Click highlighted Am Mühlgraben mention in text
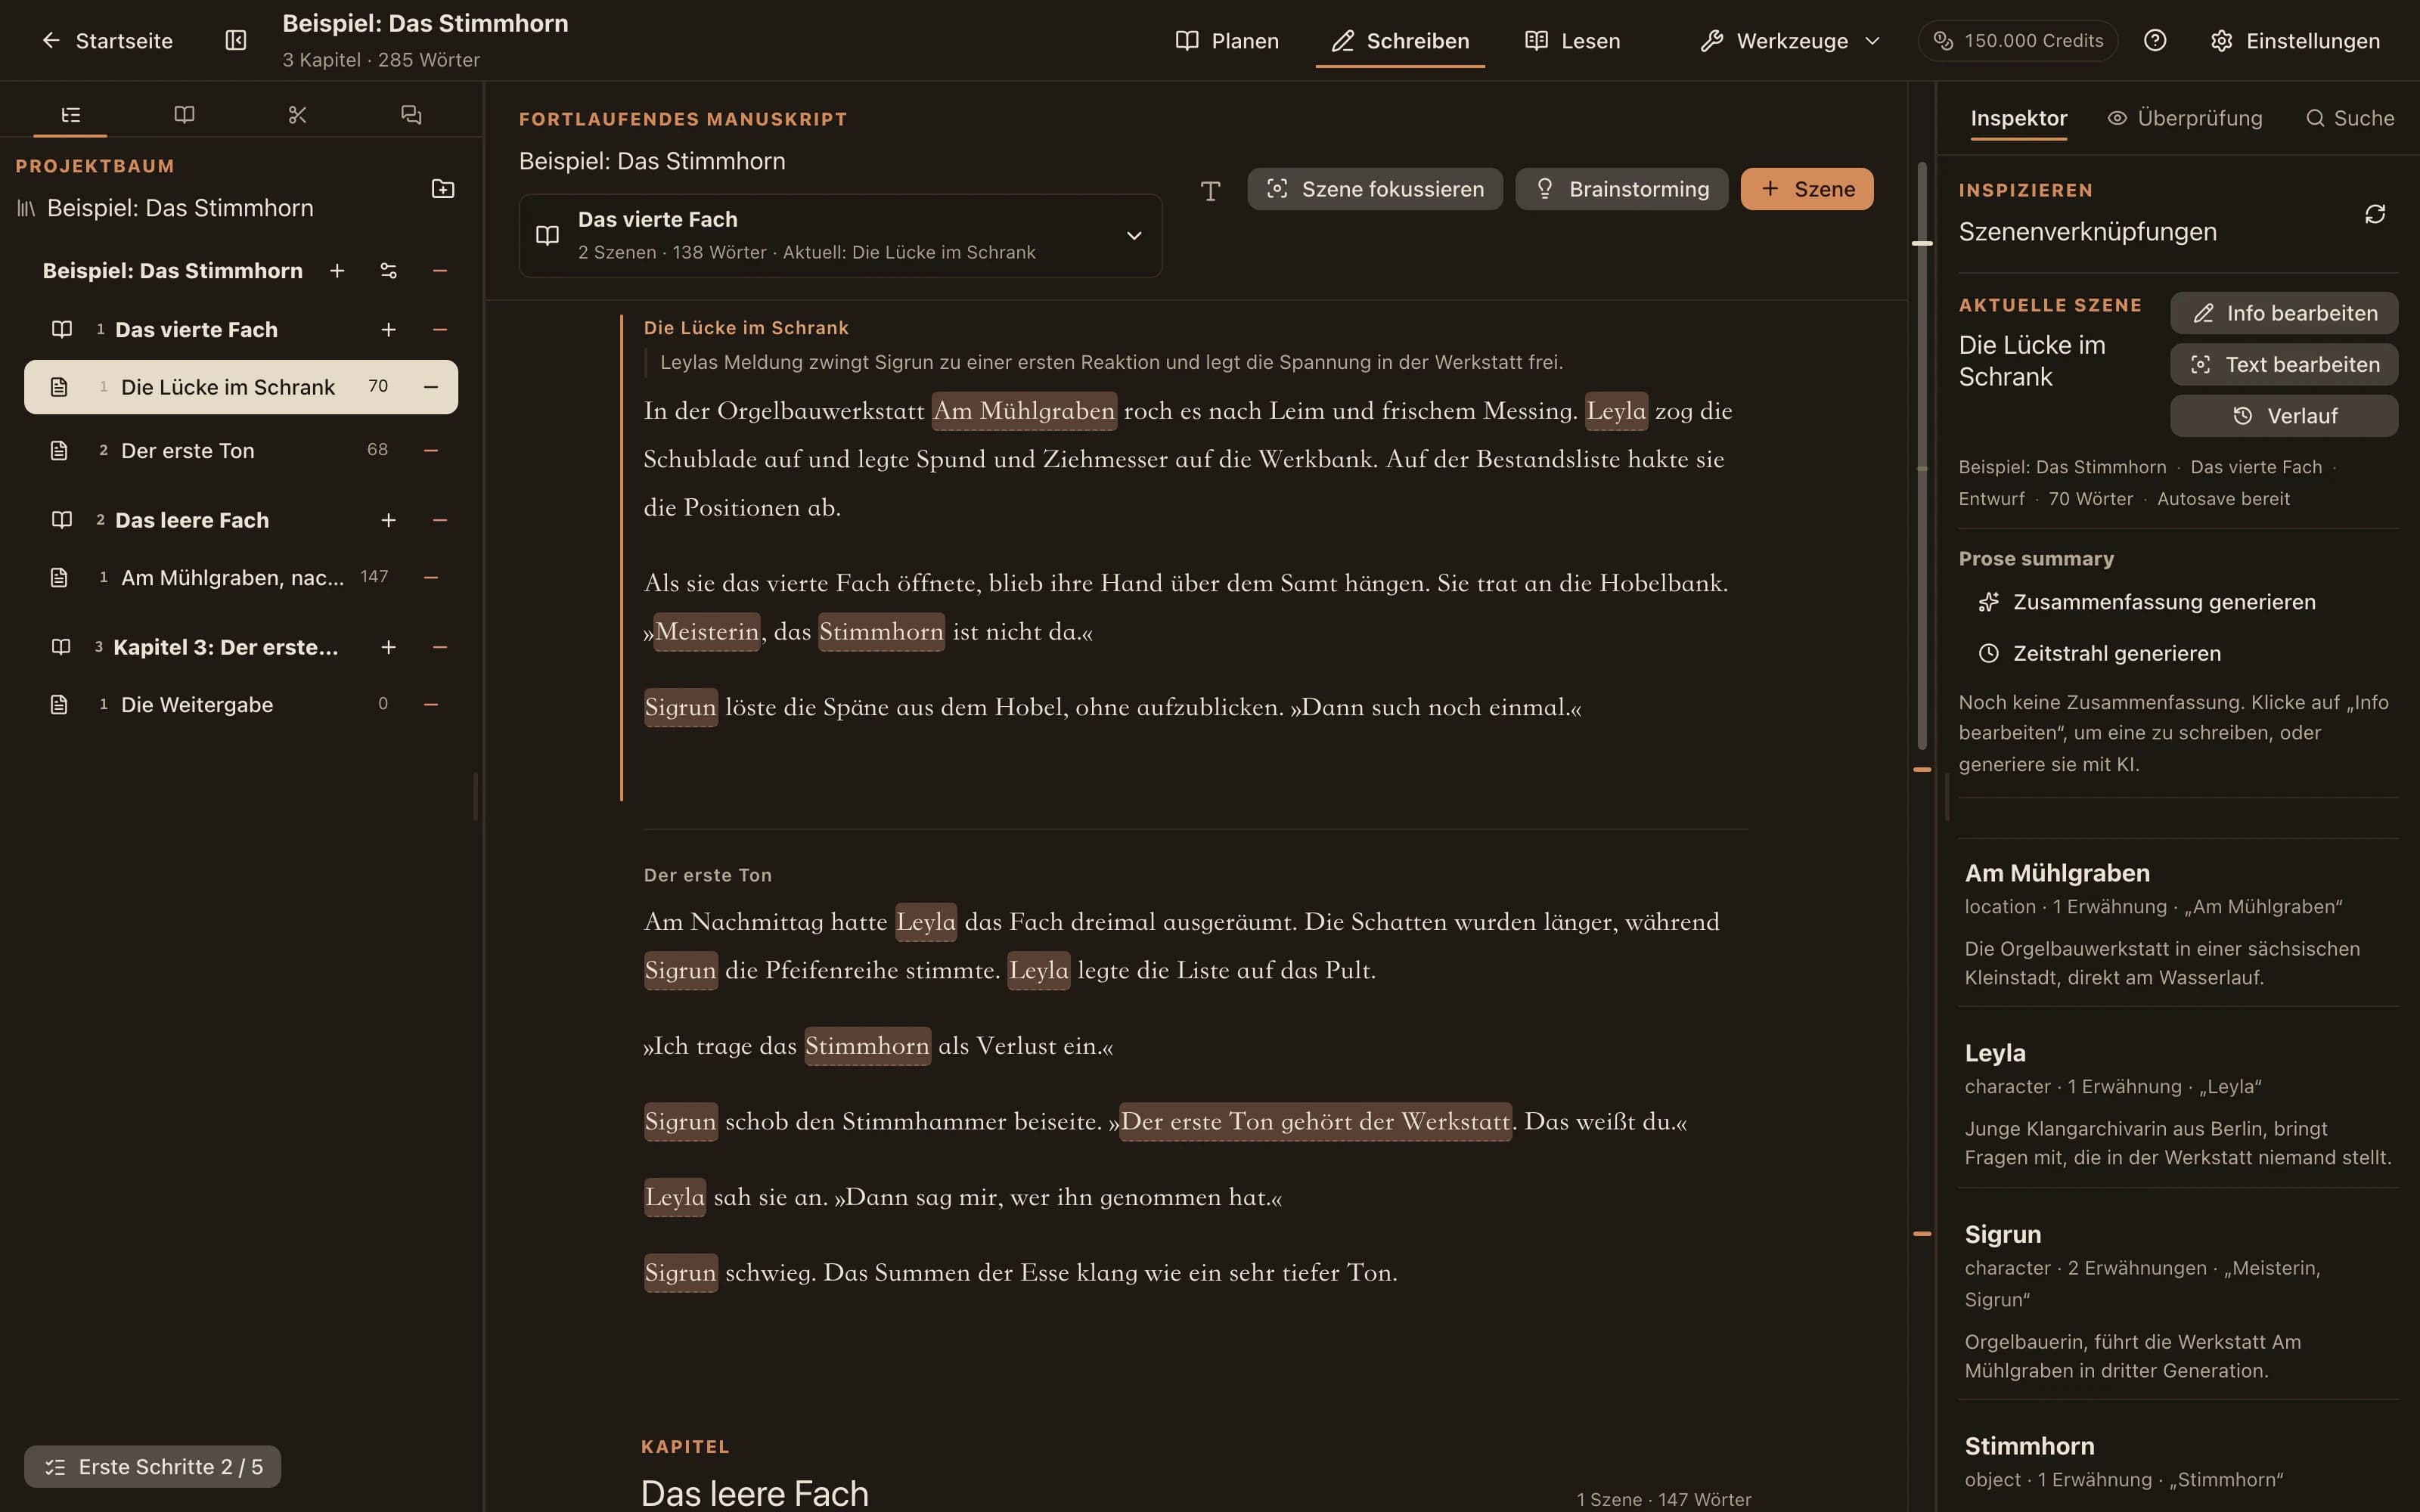2420x1512 pixels. [1024, 411]
